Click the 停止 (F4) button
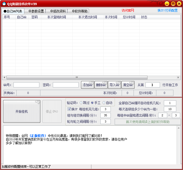The width and height of the screenshot is (183, 170). point(52,111)
